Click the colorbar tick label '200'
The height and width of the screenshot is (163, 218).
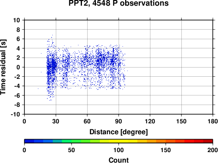pyautogui.click(x=213, y=150)
